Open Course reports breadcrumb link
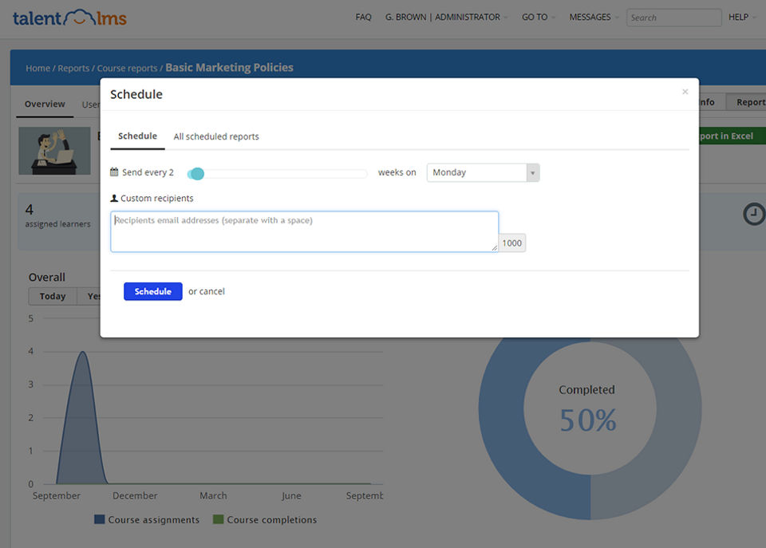This screenshot has width=766, height=548. [x=127, y=69]
